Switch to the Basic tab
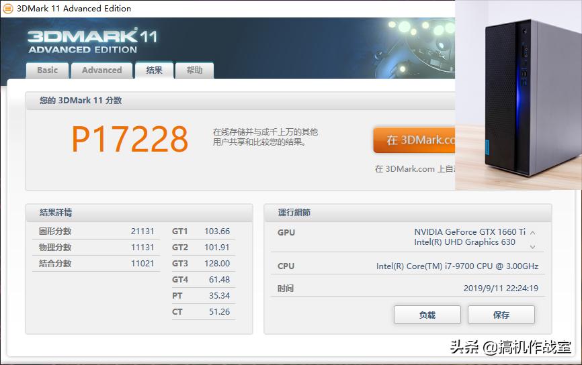The height and width of the screenshot is (365, 582). (47, 70)
